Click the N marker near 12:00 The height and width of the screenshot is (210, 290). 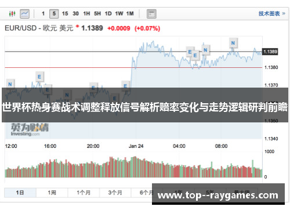10,84
